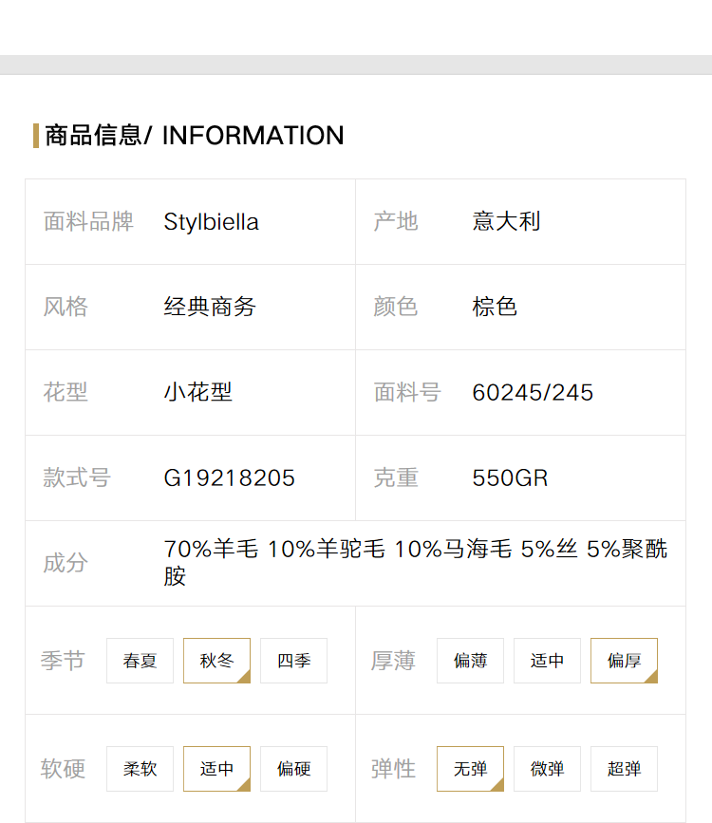Click the style number G19218205
This screenshot has height=823, width=712.
point(230,477)
